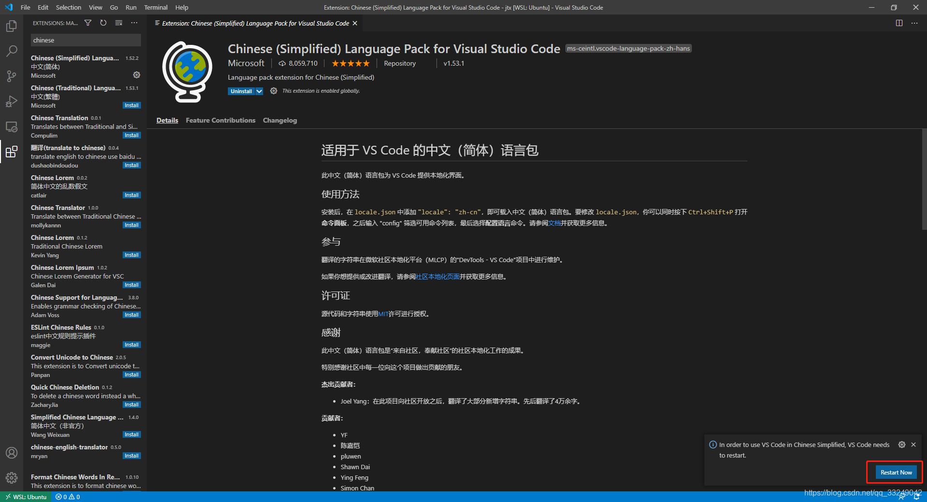Open editor more actions ellipsis
The image size is (927, 502).
click(914, 23)
